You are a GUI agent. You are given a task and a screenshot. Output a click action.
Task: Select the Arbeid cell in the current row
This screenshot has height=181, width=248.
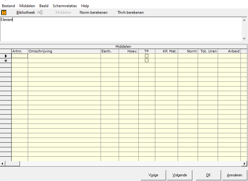(x=229, y=56)
